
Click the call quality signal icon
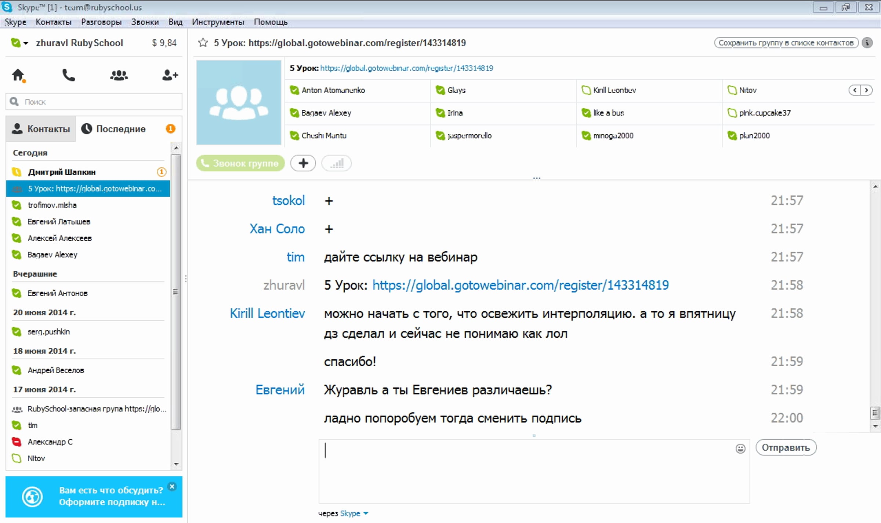(x=337, y=163)
